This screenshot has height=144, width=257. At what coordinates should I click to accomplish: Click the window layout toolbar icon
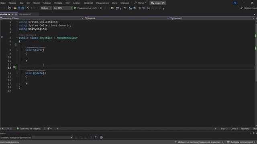point(117,8)
